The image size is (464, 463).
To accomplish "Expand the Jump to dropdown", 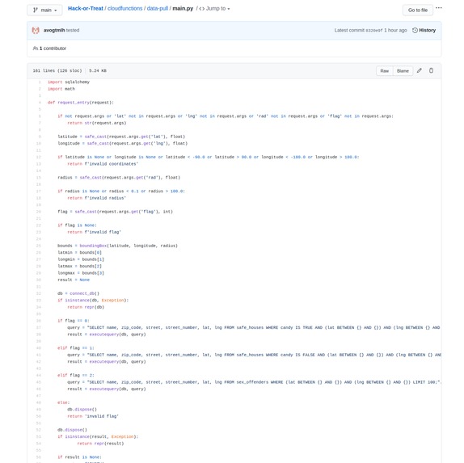I will tap(214, 9).
